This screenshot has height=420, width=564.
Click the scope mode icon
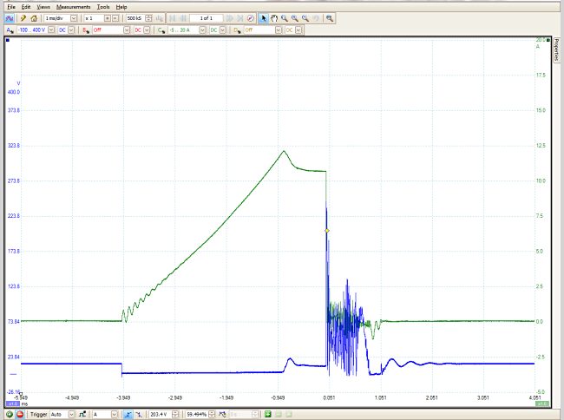pyautogui.click(x=10, y=17)
